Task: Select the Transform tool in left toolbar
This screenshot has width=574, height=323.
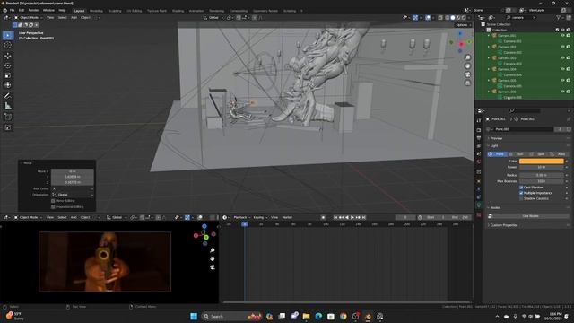Action: (8, 85)
